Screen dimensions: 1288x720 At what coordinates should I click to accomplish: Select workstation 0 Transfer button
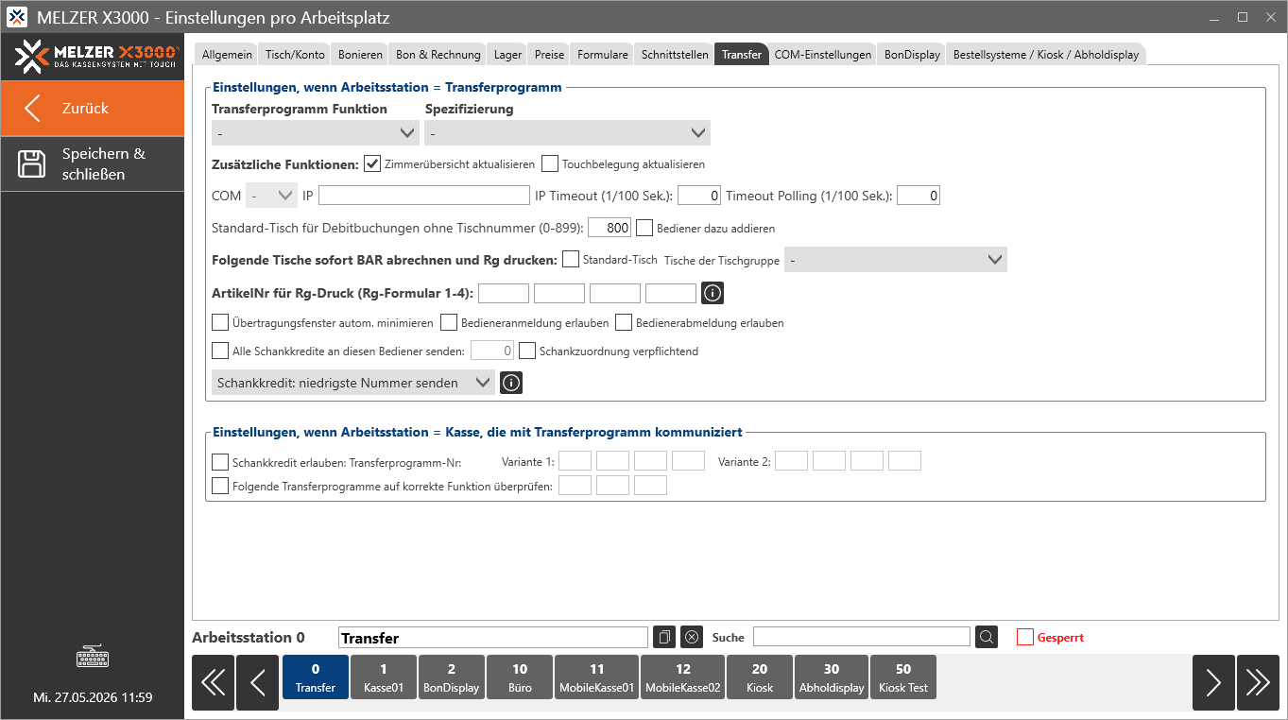coord(316,677)
